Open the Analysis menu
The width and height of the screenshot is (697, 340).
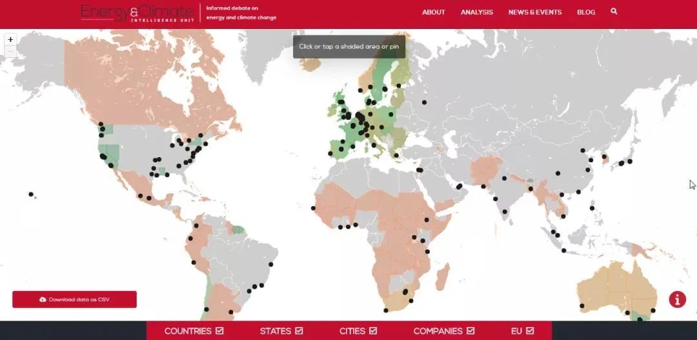477,12
